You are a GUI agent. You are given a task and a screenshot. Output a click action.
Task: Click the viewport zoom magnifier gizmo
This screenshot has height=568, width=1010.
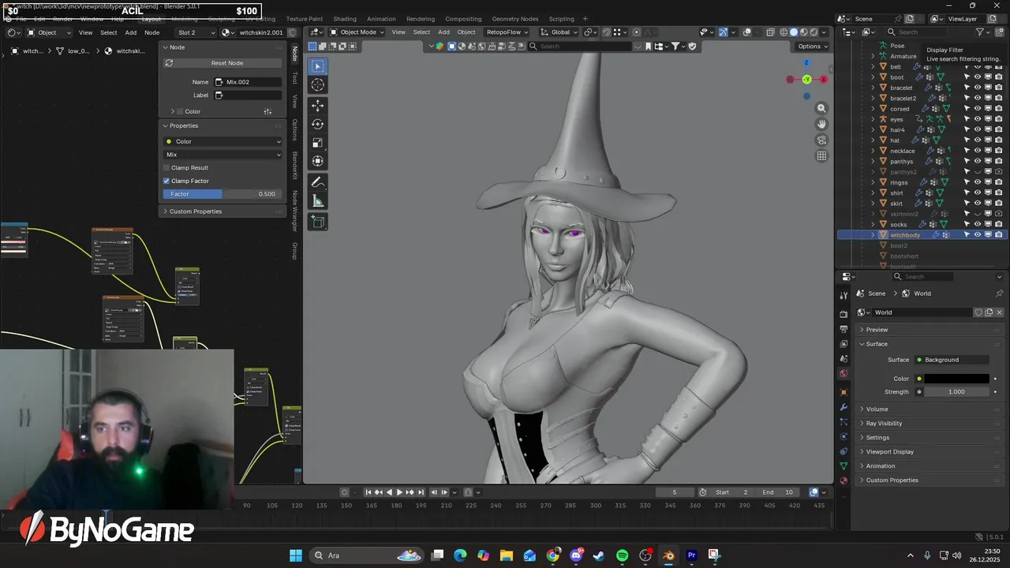click(x=821, y=108)
